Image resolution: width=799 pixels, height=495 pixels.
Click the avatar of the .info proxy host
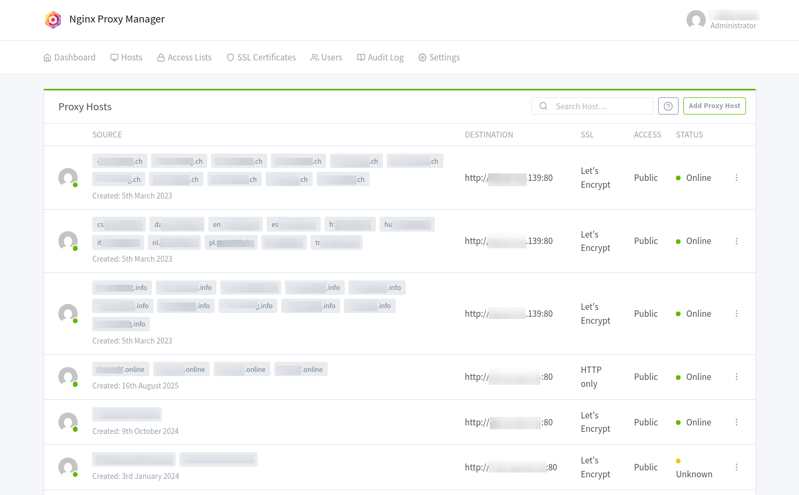click(x=68, y=314)
